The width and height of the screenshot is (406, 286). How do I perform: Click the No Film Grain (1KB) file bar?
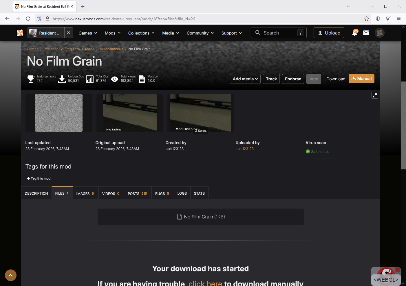201,217
